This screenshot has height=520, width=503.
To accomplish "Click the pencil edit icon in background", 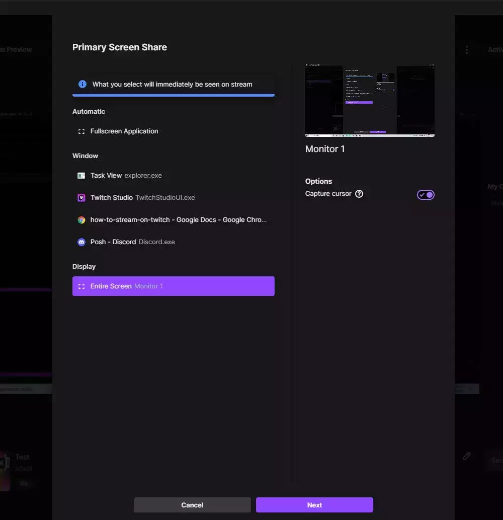I will pos(467,456).
